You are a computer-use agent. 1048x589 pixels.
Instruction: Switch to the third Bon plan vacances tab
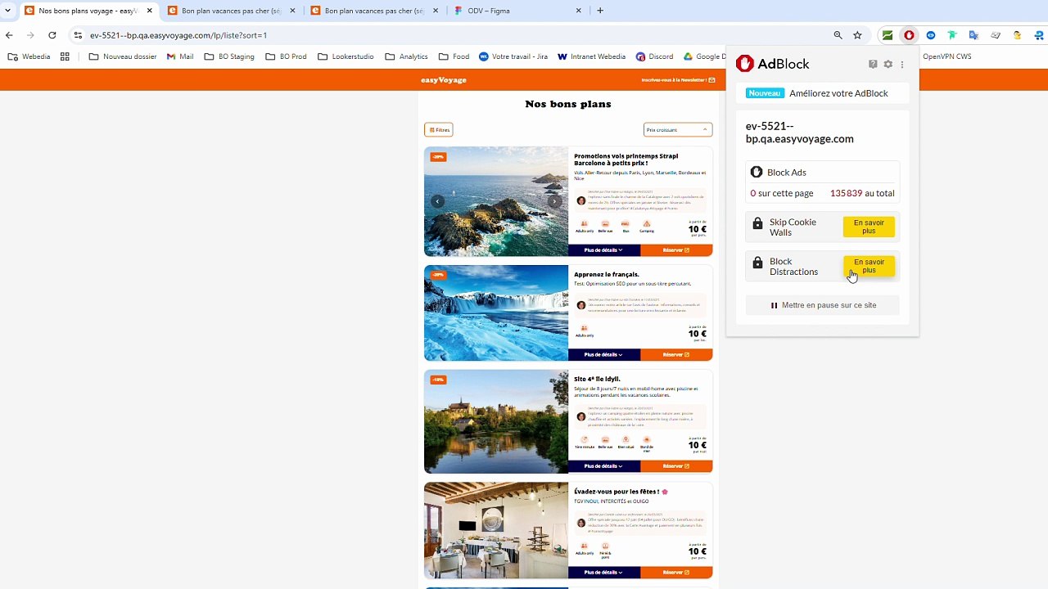tap(374, 11)
